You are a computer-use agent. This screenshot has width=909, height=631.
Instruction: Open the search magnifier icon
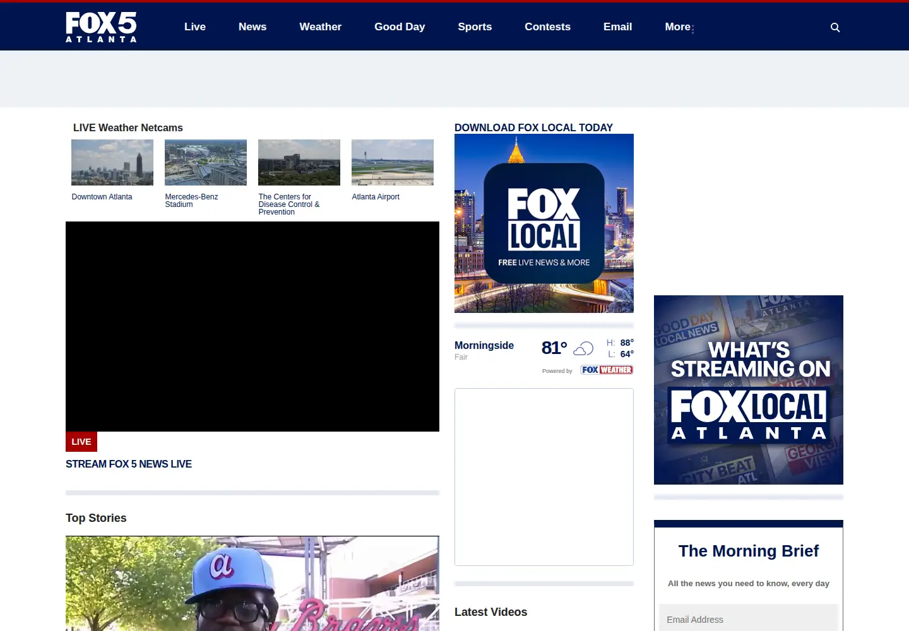point(835,27)
